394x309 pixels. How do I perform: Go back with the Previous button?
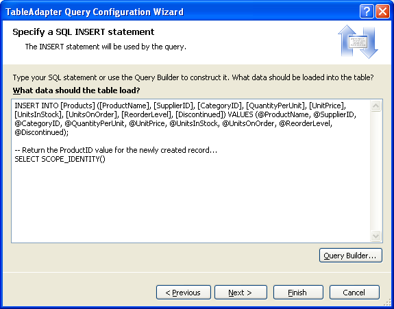[184, 293]
